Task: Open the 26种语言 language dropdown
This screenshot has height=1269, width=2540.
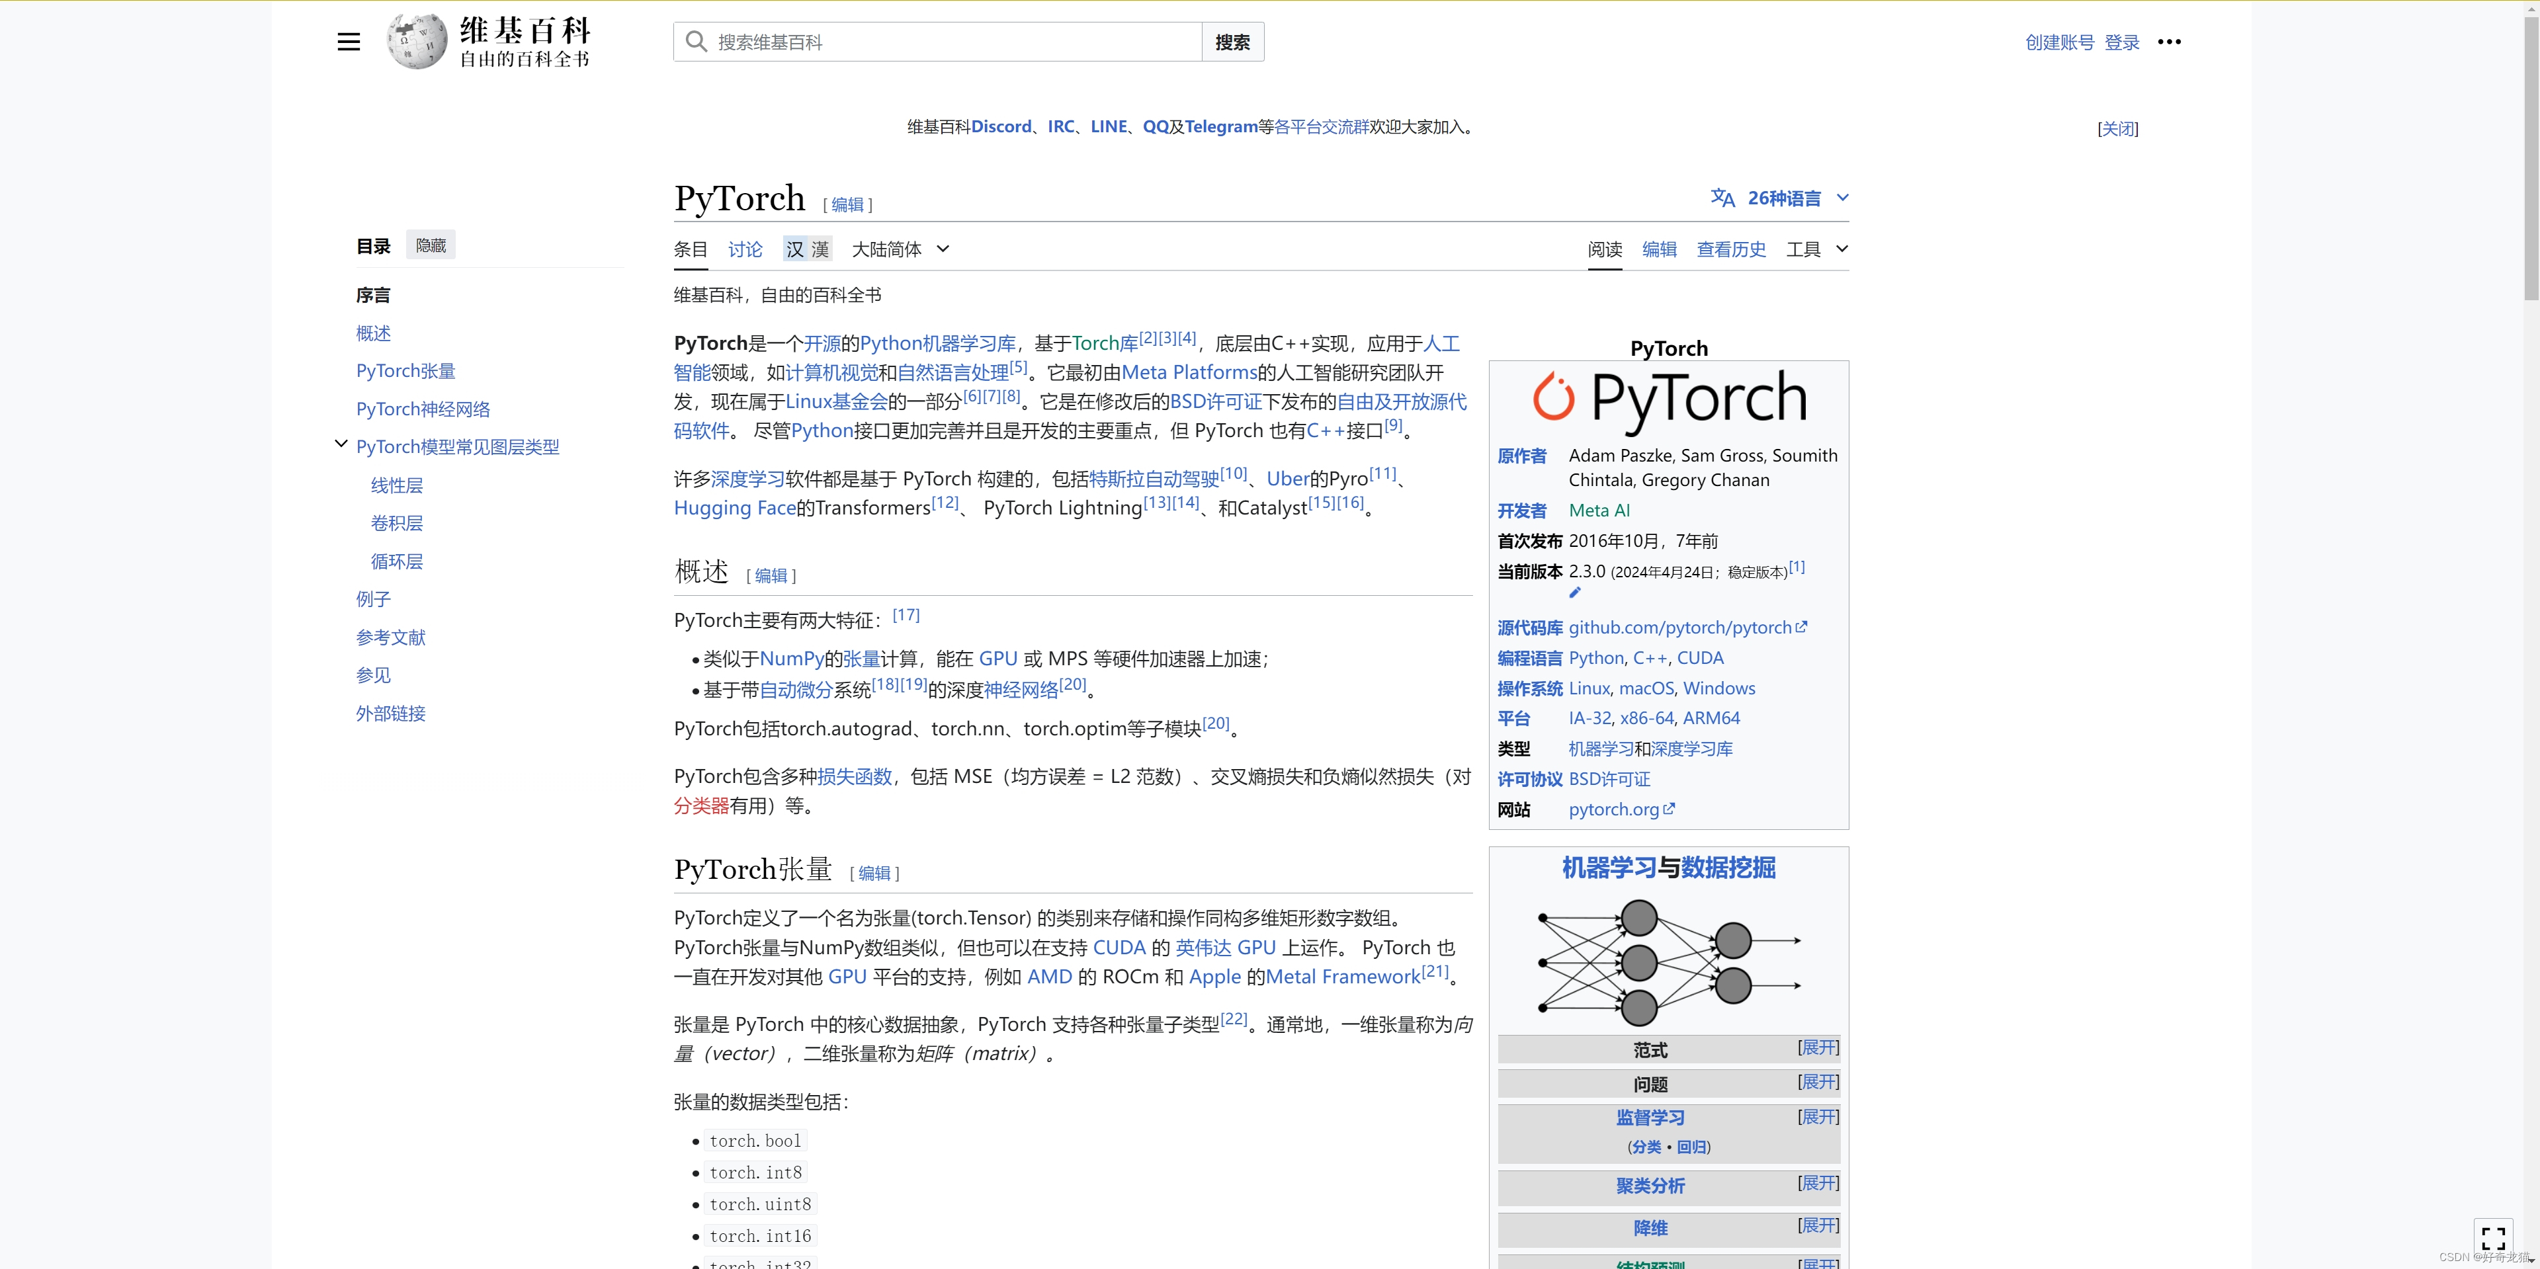Action: [x=1797, y=198]
